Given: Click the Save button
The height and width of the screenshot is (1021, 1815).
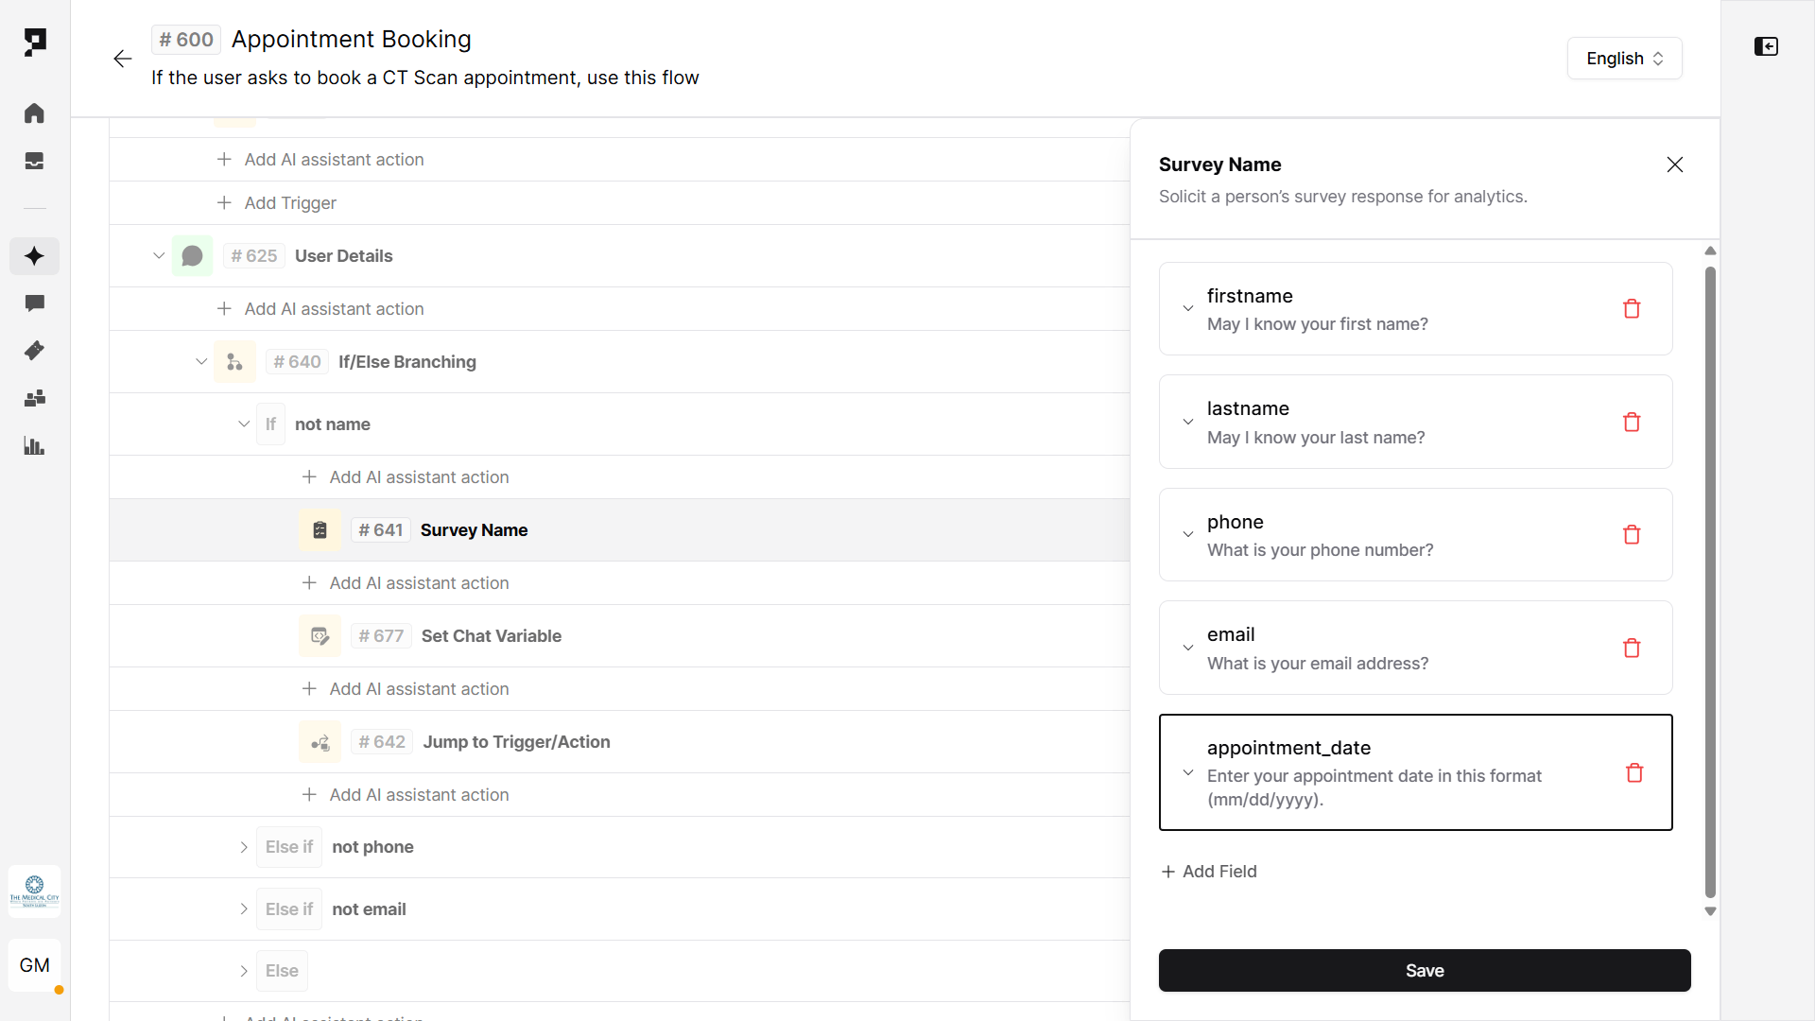Looking at the screenshot, I should click(1424, 971).
